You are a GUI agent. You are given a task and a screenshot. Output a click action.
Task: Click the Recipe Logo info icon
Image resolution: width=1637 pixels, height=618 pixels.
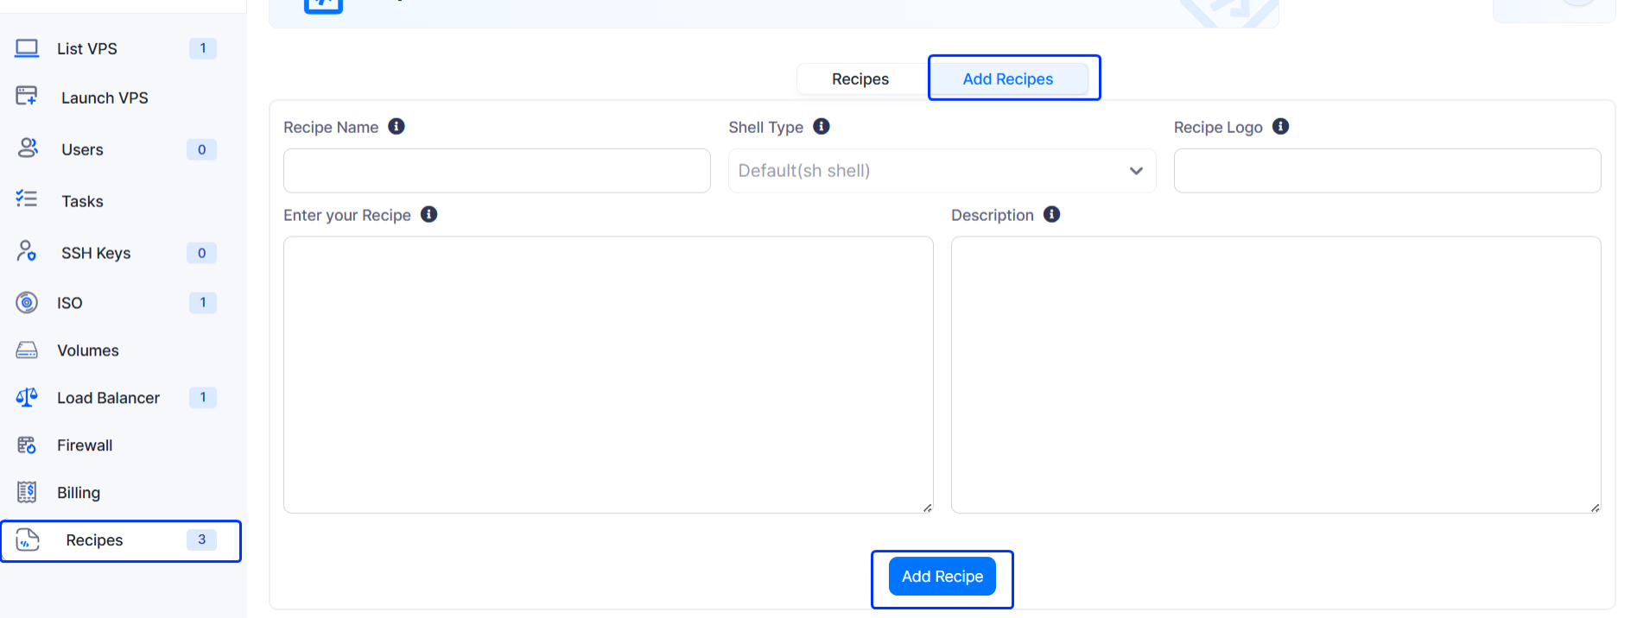1281,127
